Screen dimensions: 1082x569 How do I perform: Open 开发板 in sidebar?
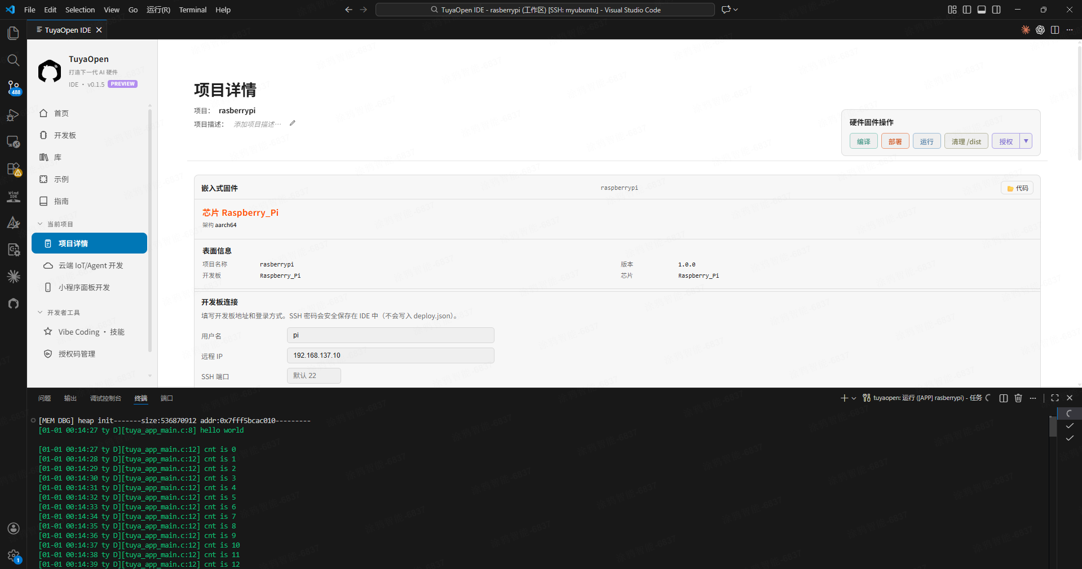(89, 135)
